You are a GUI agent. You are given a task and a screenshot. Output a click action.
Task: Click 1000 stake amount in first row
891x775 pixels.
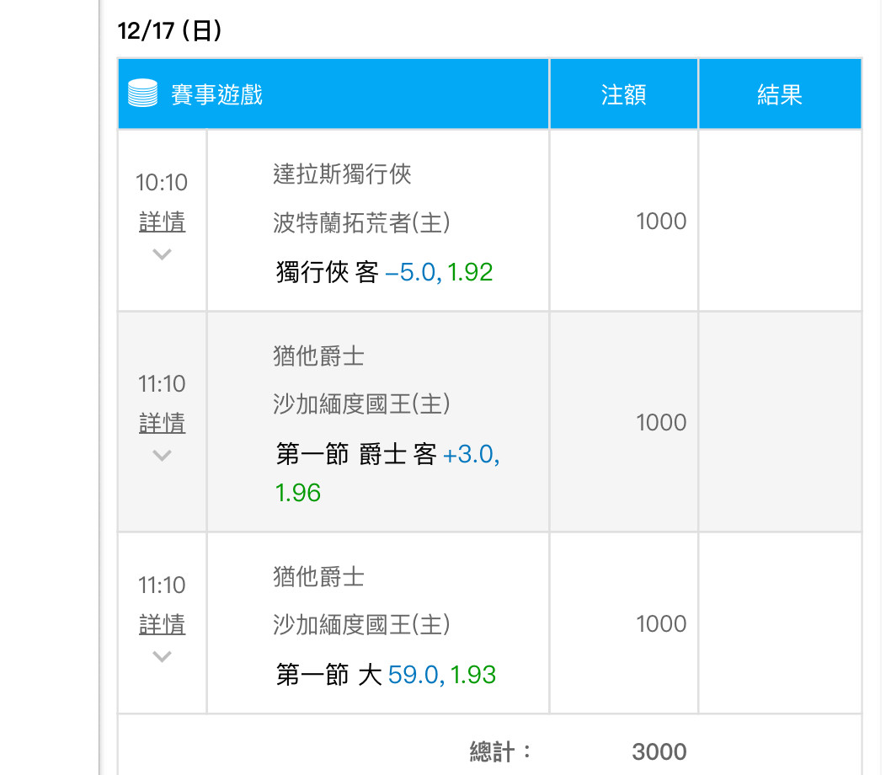coord(661,222)
